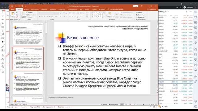Select USDJPY row in watchlist
Image resolution: width=198 pixels, height=111 pixels.
point(176,27)
